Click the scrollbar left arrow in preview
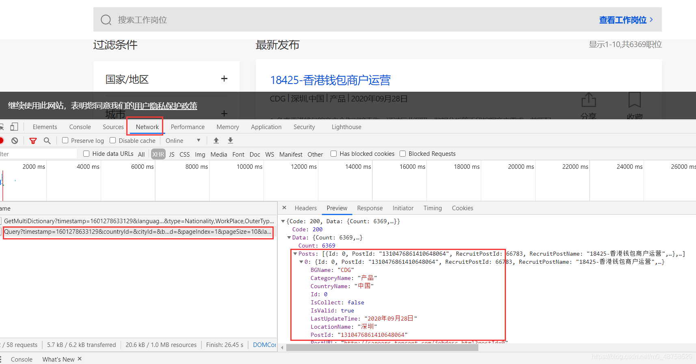Image resolution: width=696 pixels, height=364 pixels. tap(282, 348)
